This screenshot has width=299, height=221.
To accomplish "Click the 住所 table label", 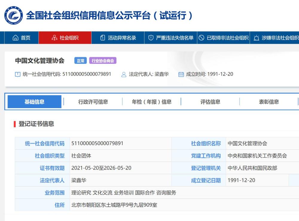I will (60, 205).
